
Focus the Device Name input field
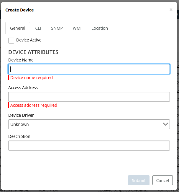[x=89, y=69]
